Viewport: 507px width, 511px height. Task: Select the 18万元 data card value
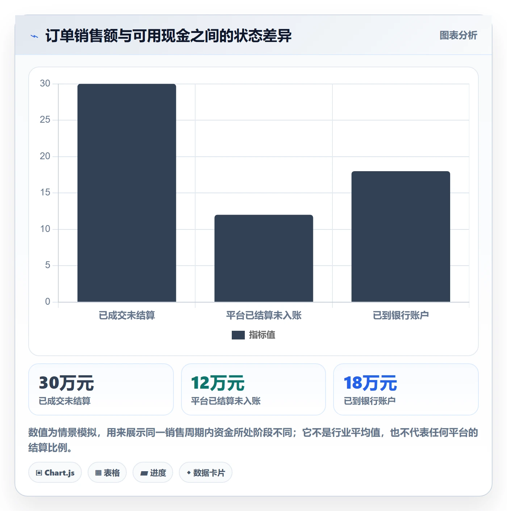pyautogui.click(x=370, y=383)
